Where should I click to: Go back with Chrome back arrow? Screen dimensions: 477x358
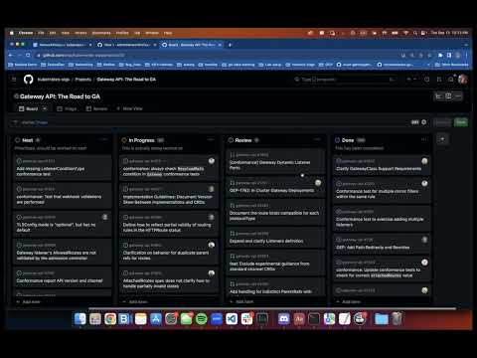pyautogui.click(x=11, y=55)
